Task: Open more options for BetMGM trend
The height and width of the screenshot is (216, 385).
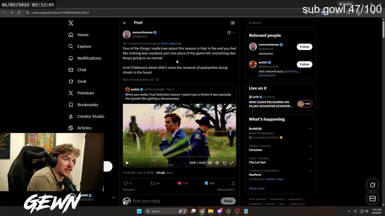Action: 310,129
